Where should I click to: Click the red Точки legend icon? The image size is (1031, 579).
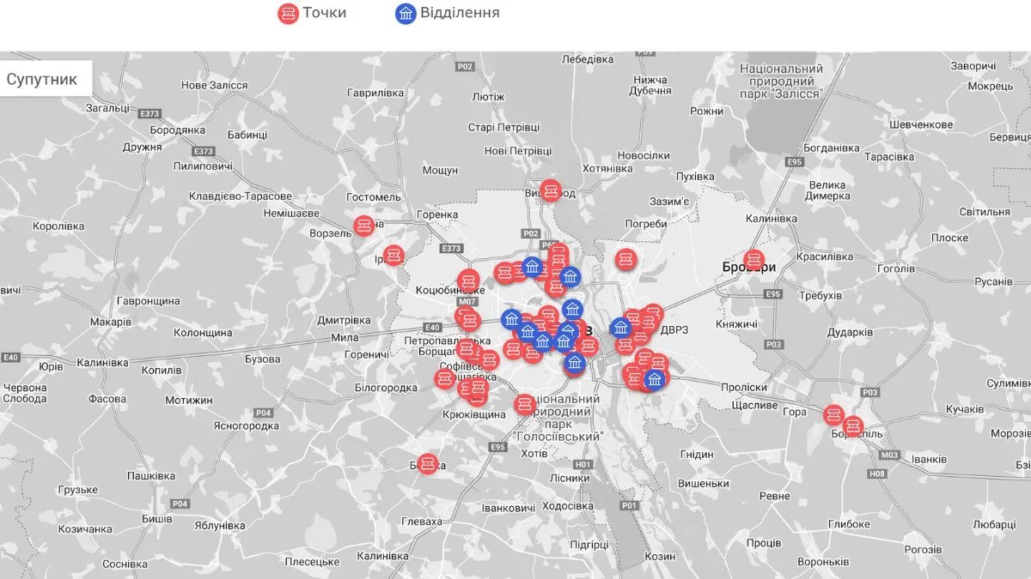pyautogui.click(x=288, y=13)
